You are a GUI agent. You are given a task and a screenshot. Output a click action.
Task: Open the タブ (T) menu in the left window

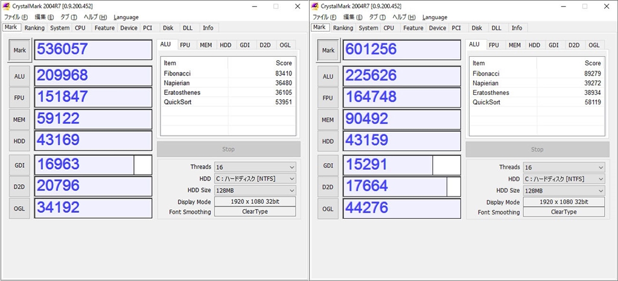[x=69, y=17]
